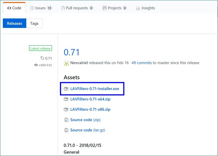
Task: Click the Issues count badge 13
Action: (x=49, y=8)
